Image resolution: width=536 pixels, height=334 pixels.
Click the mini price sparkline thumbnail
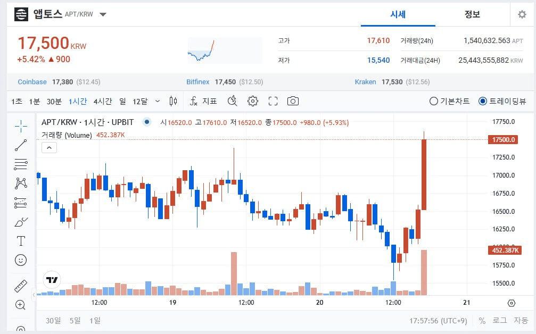[225, 51]
